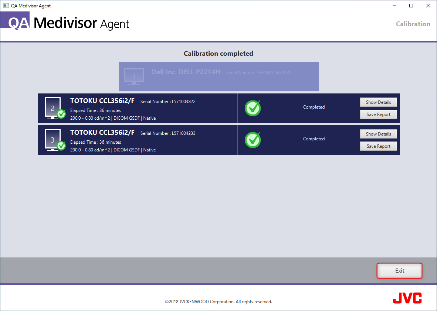Screen dimensions: 437x311
Task: Close the QA Medivisor Agent window
Action: coord(428,6)
